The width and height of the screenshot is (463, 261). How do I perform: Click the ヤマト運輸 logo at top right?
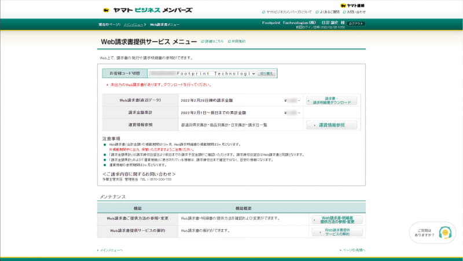(352, 5)
